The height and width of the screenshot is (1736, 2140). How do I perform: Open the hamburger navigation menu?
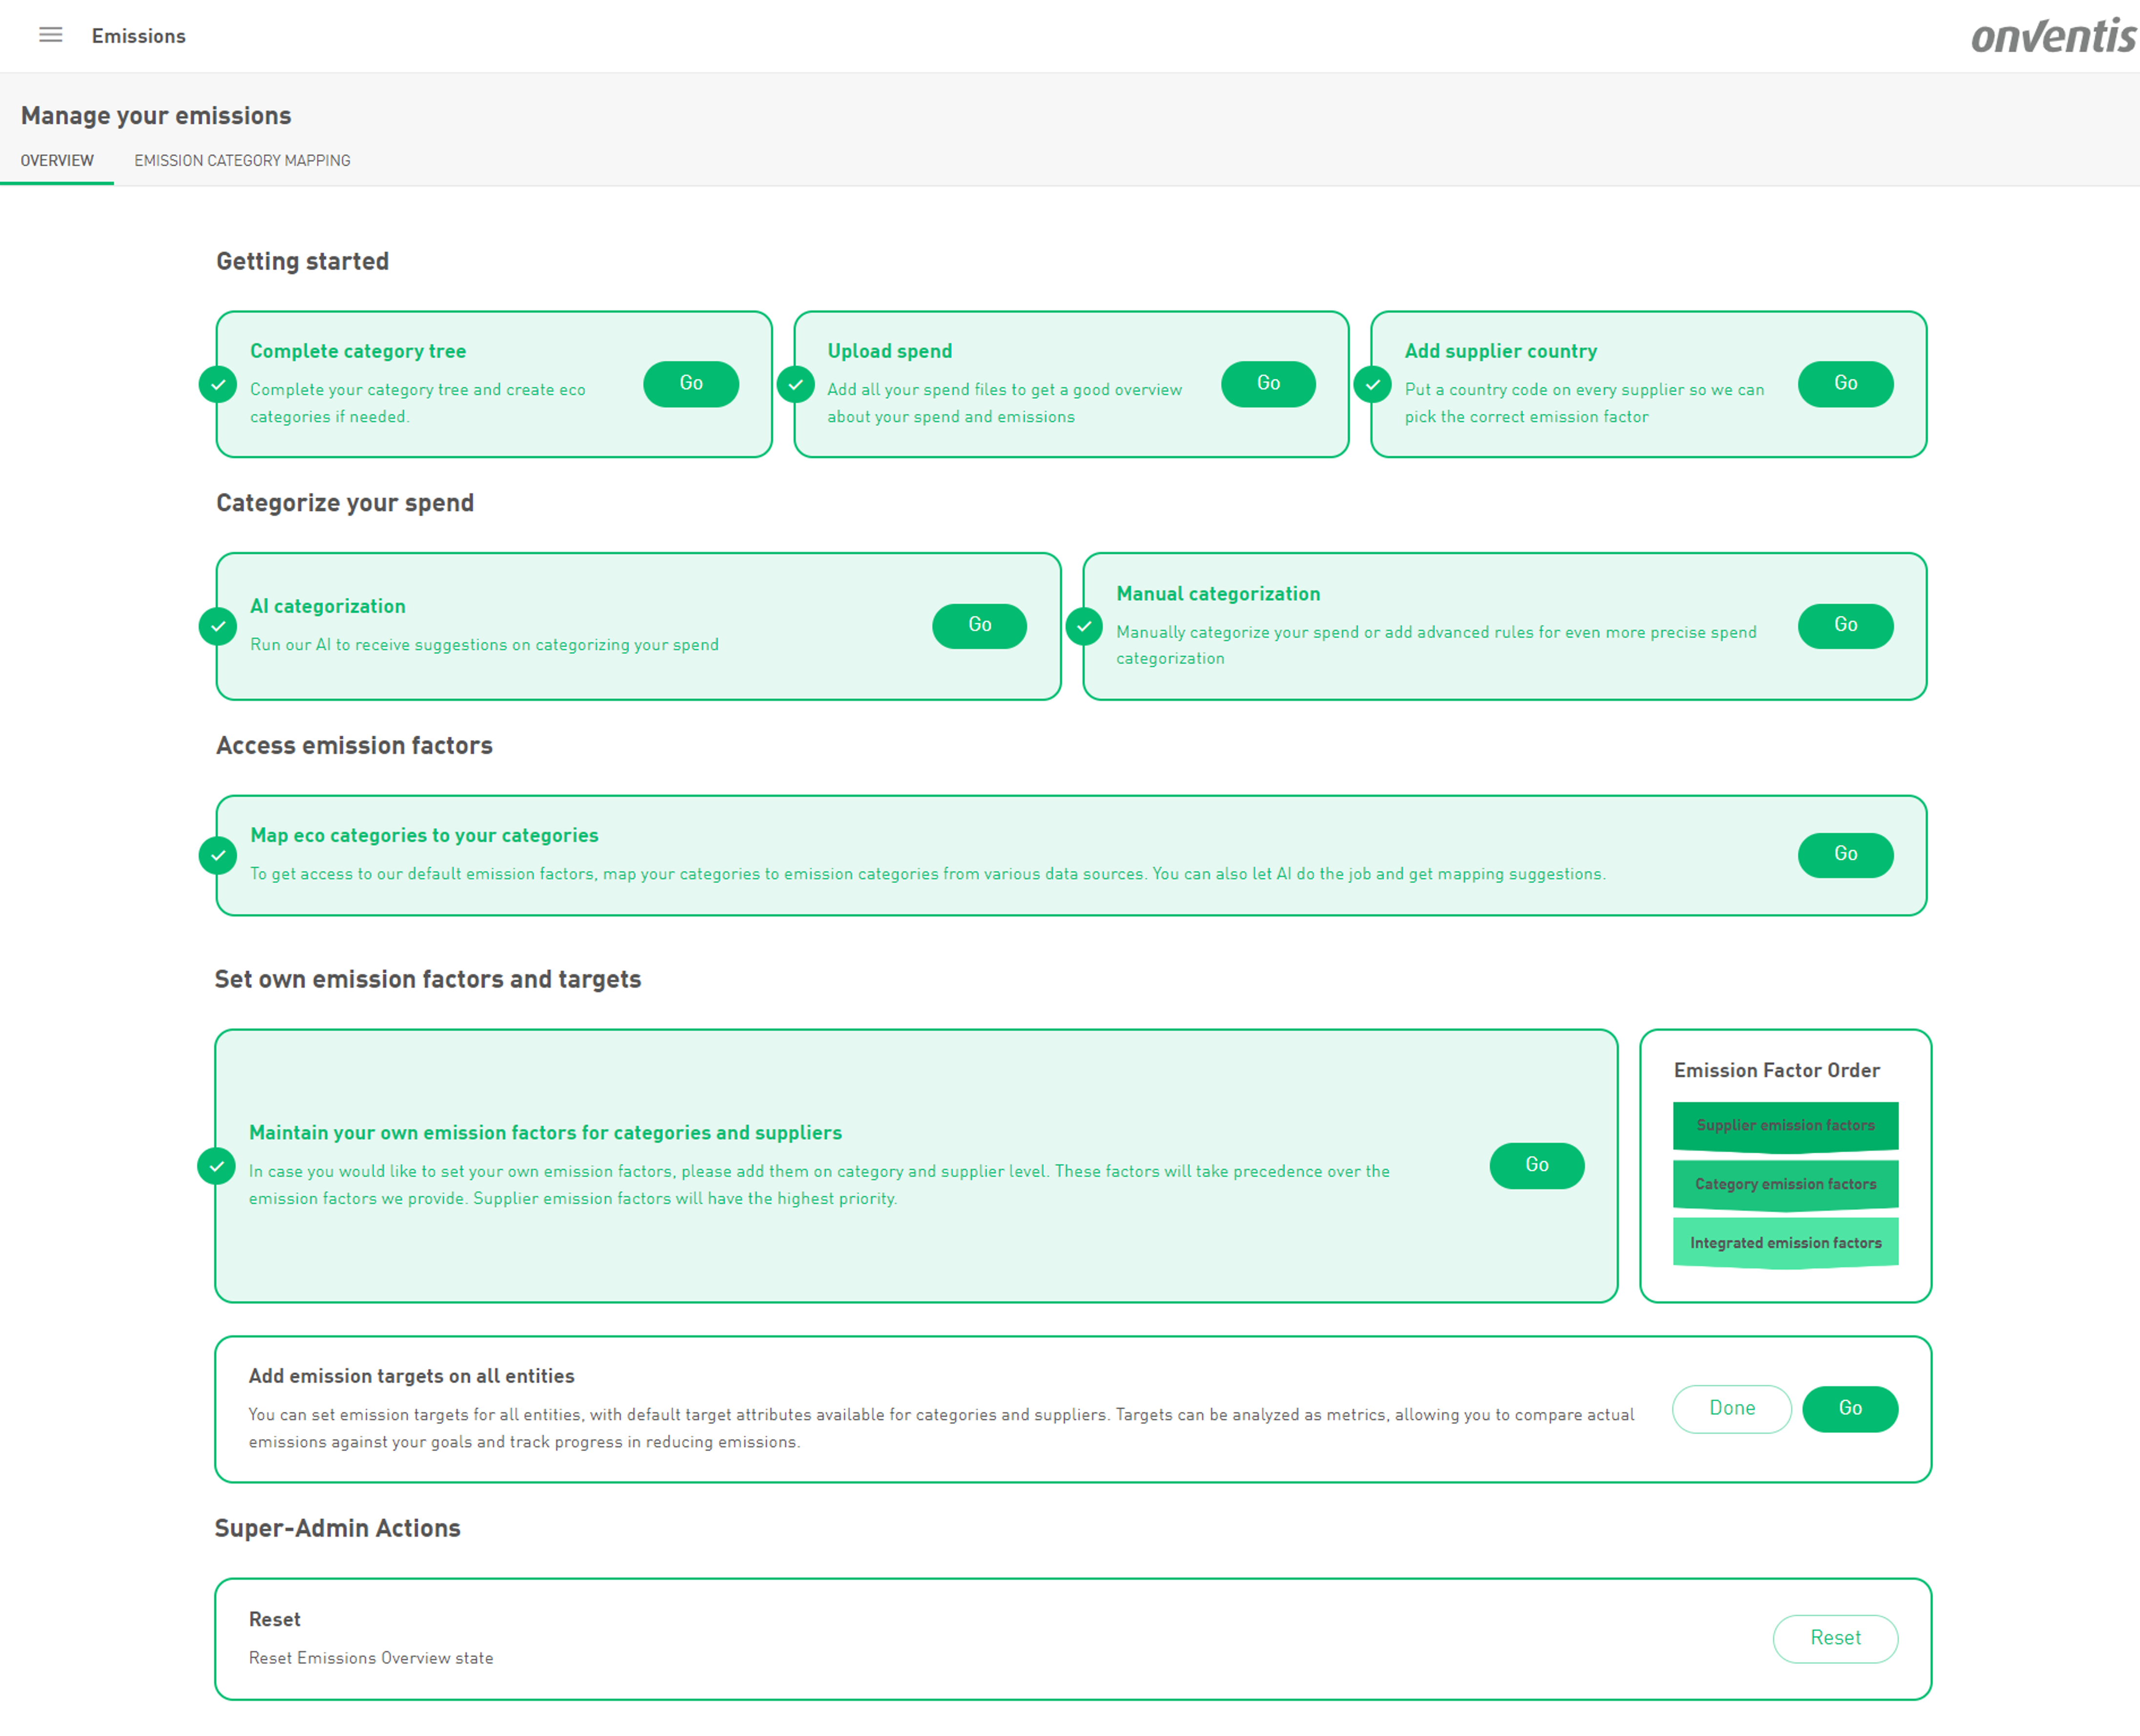click(50, 35)
